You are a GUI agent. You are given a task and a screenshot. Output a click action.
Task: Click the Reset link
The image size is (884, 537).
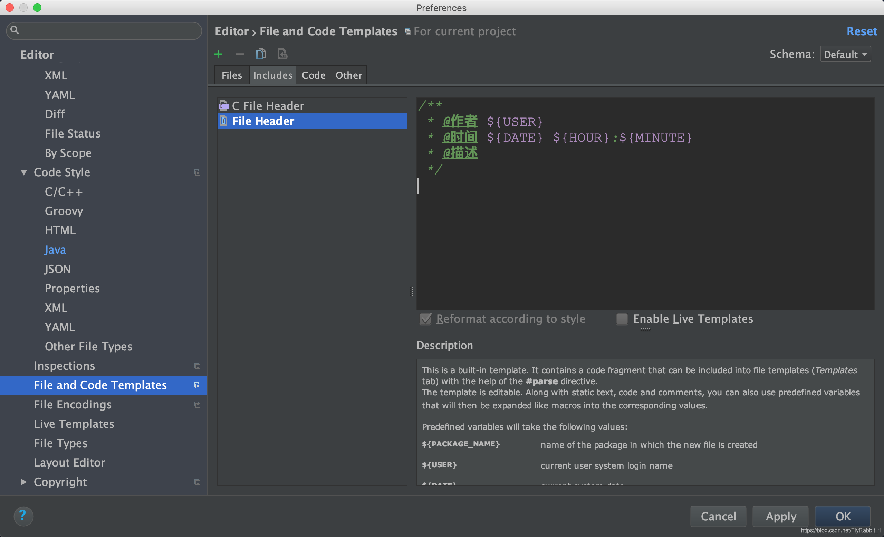pos(862,31)
